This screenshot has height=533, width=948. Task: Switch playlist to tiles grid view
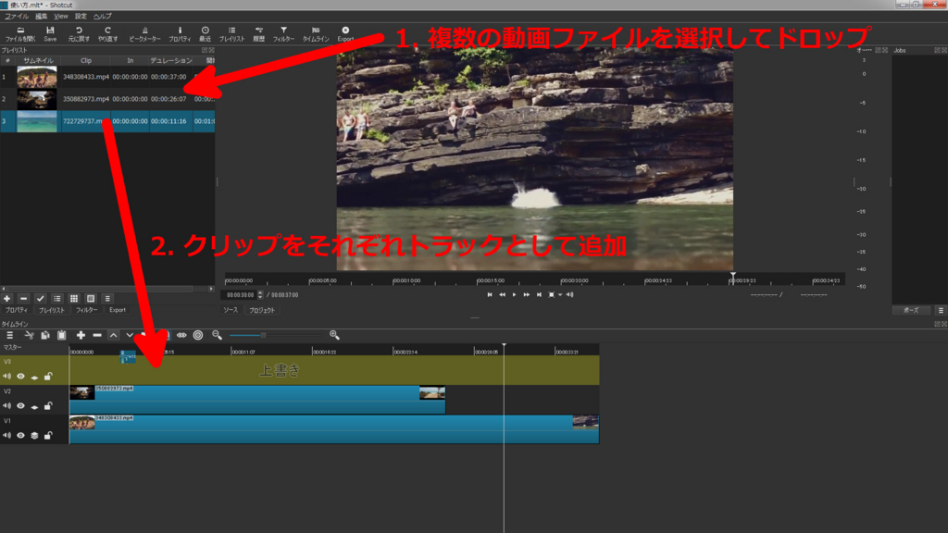(x=74, y=299)
